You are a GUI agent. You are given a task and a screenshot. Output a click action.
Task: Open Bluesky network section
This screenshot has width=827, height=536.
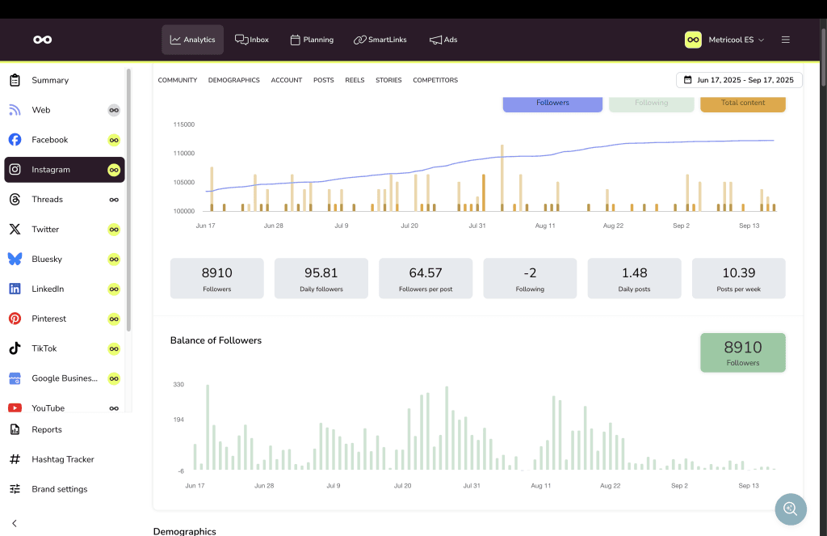(47, 260)
